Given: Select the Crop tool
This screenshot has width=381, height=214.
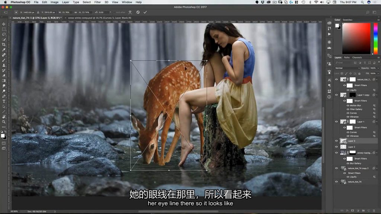Looking at the screenshot, I should 4,45.
